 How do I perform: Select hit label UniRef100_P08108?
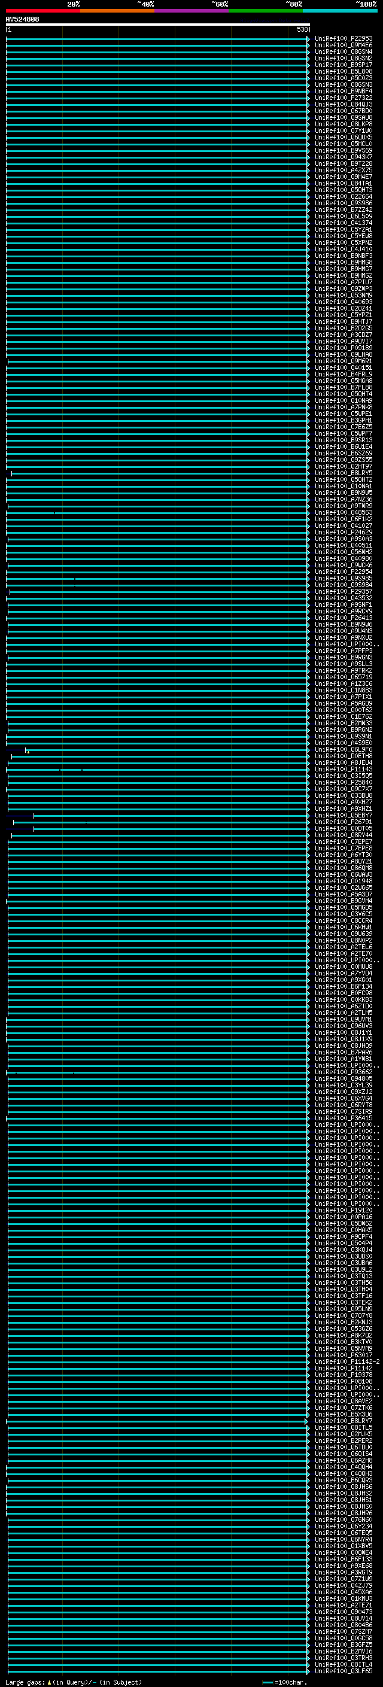(x=343, y=1381)
